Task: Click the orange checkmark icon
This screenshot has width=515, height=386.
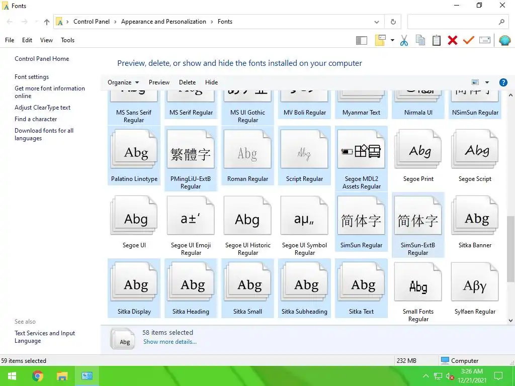Action: click(469, 40)
